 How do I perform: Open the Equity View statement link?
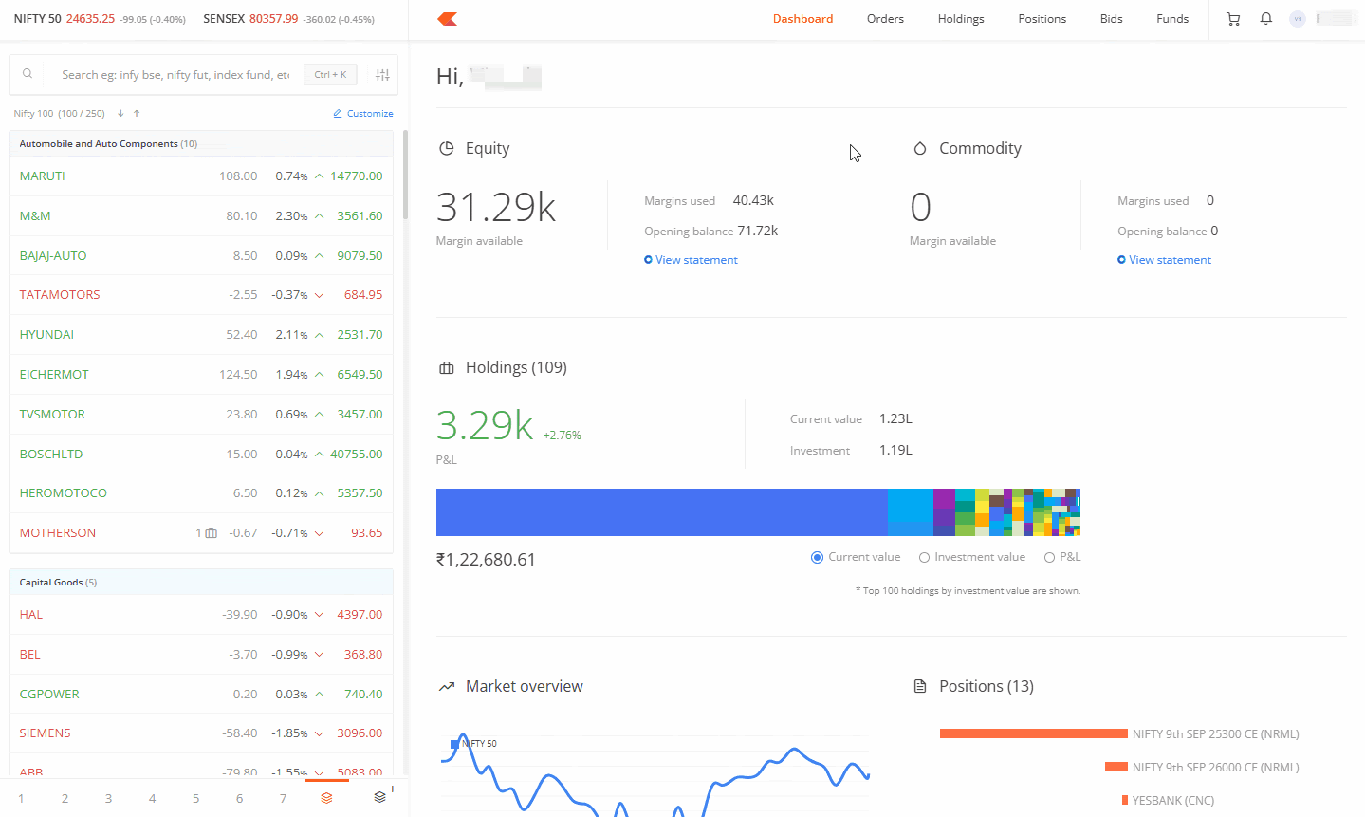point(695,260)
